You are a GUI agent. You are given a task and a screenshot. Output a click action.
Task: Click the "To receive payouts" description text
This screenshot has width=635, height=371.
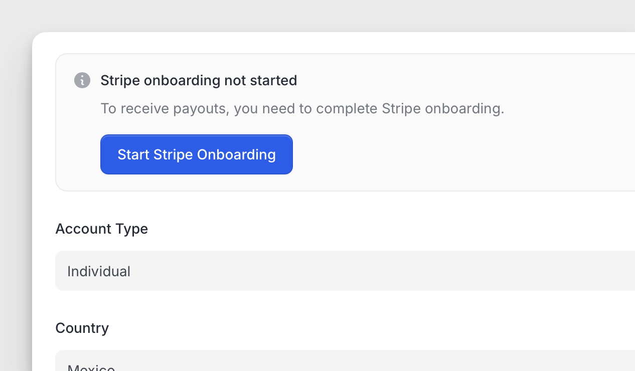tap(302, 109)
